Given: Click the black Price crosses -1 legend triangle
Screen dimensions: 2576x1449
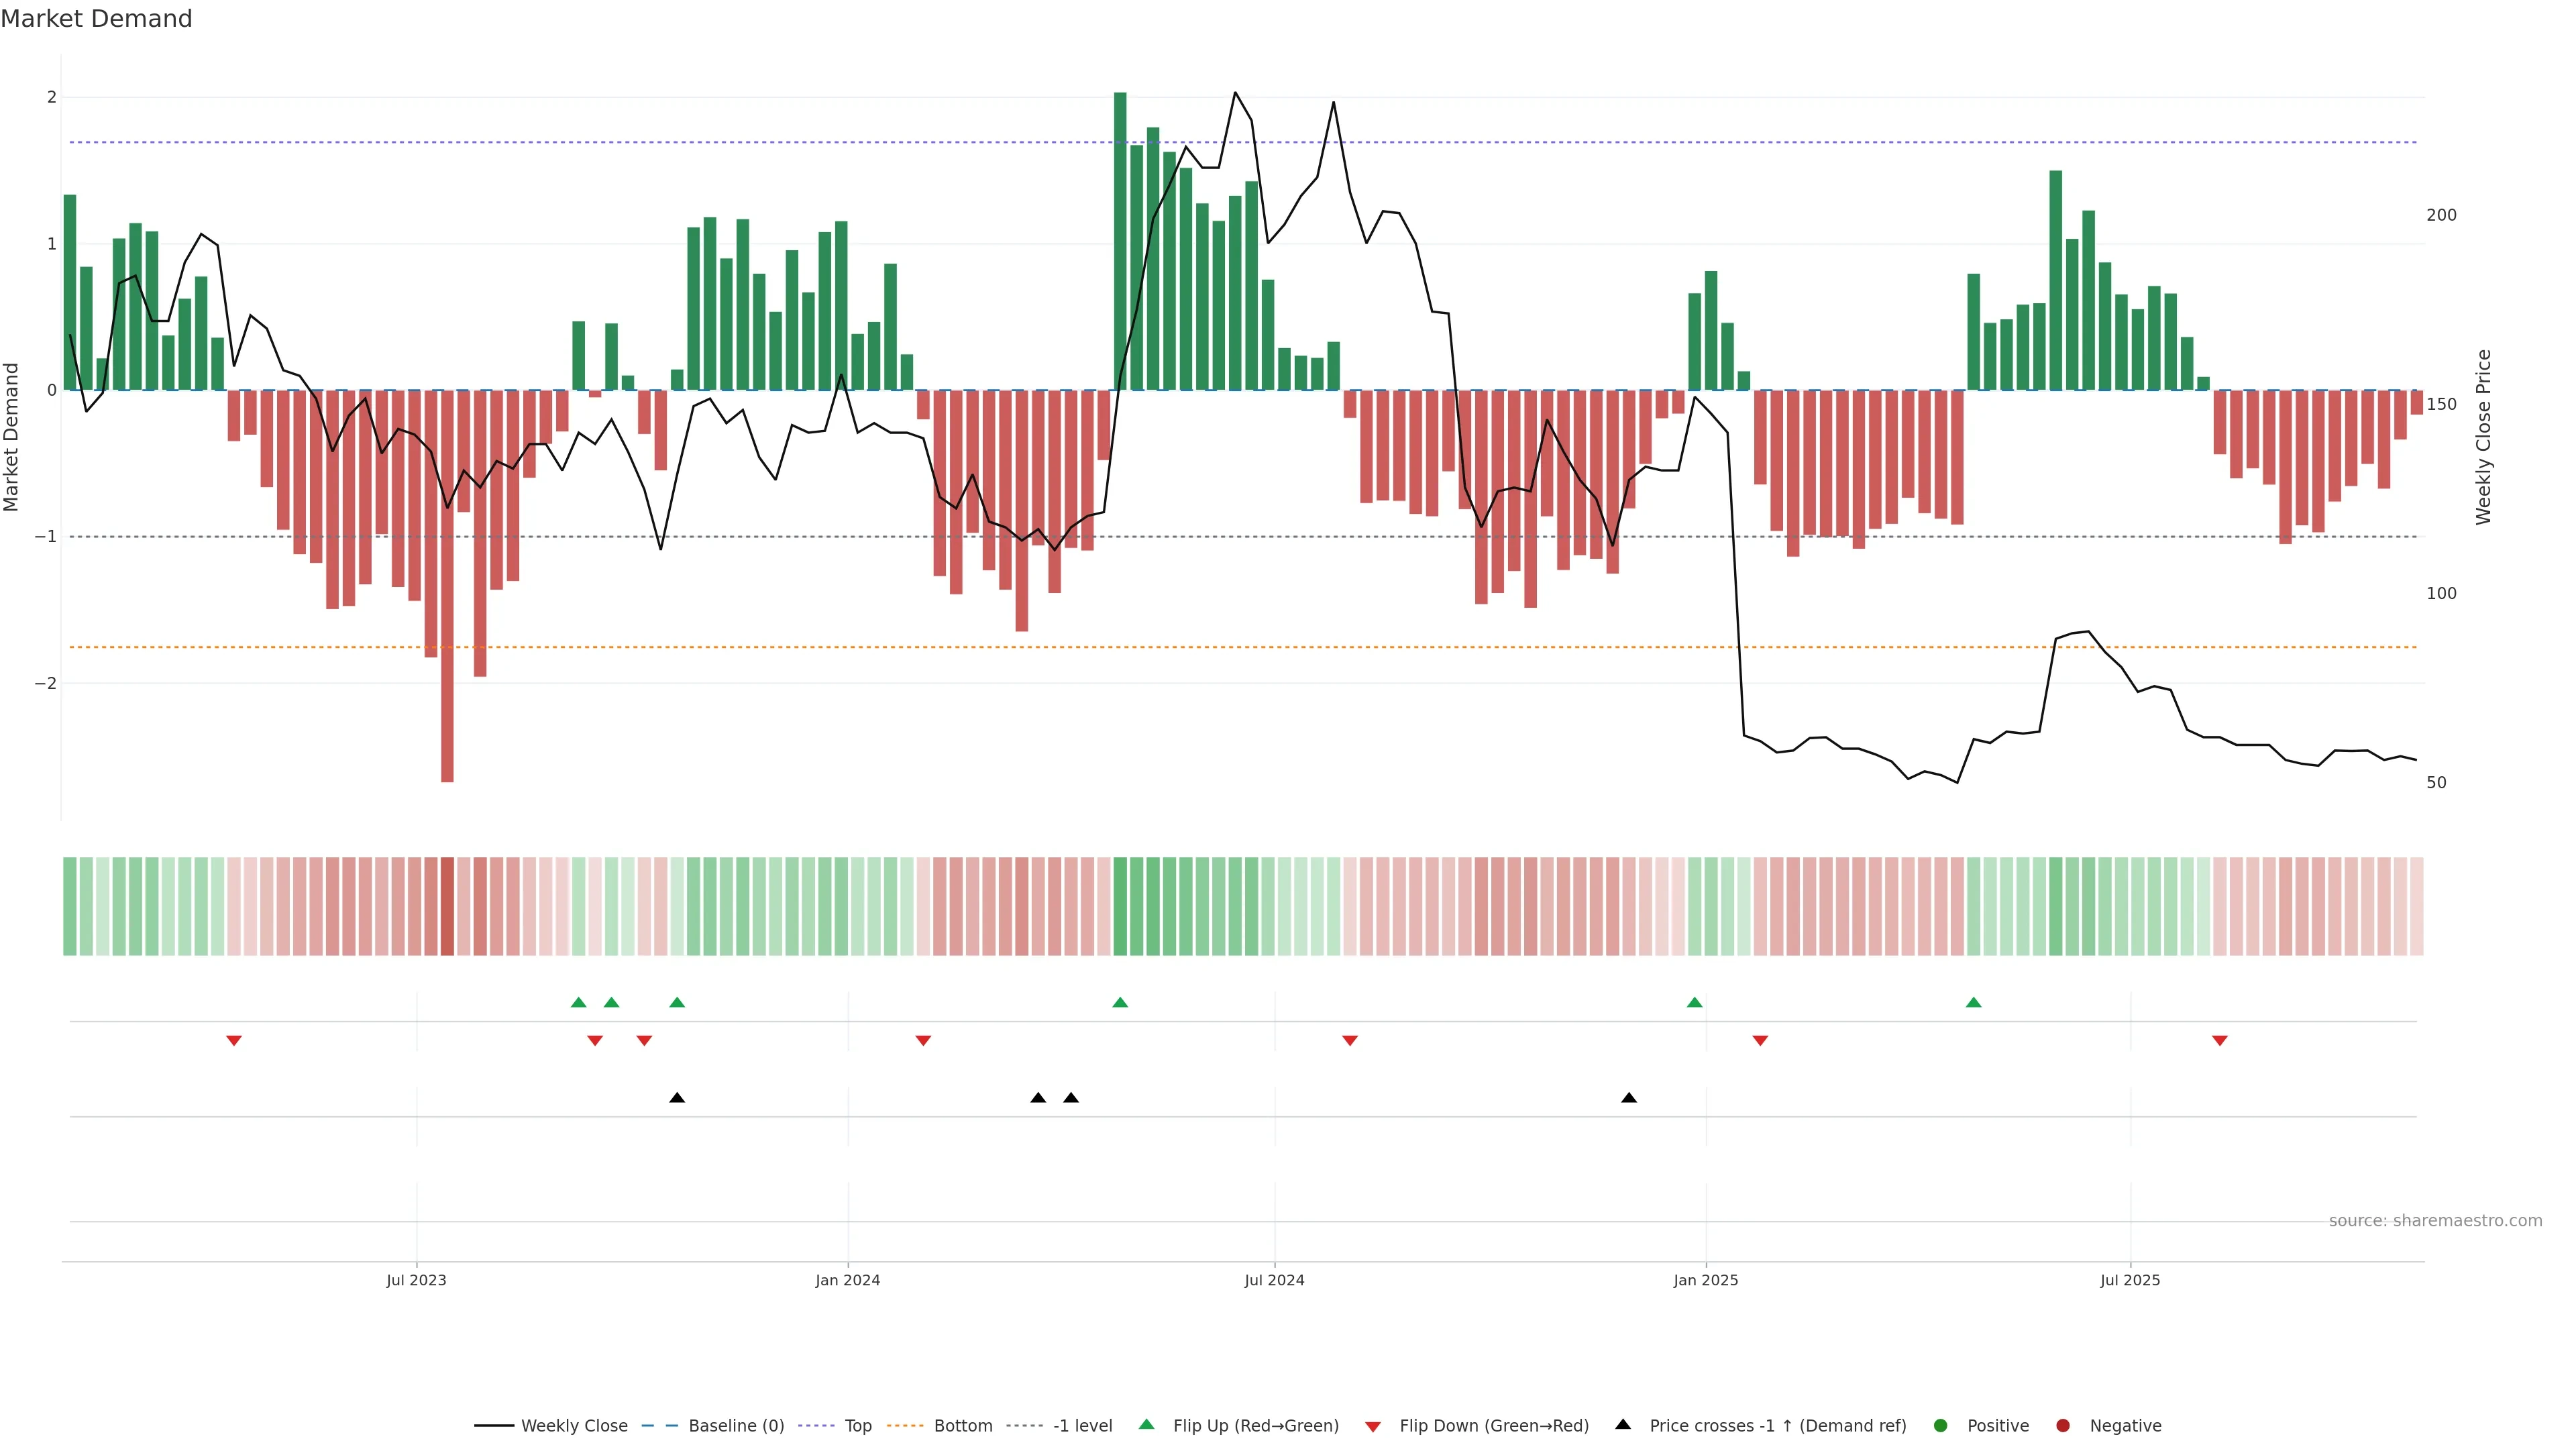Looking at the screenshot, I should point(1623,1425).
